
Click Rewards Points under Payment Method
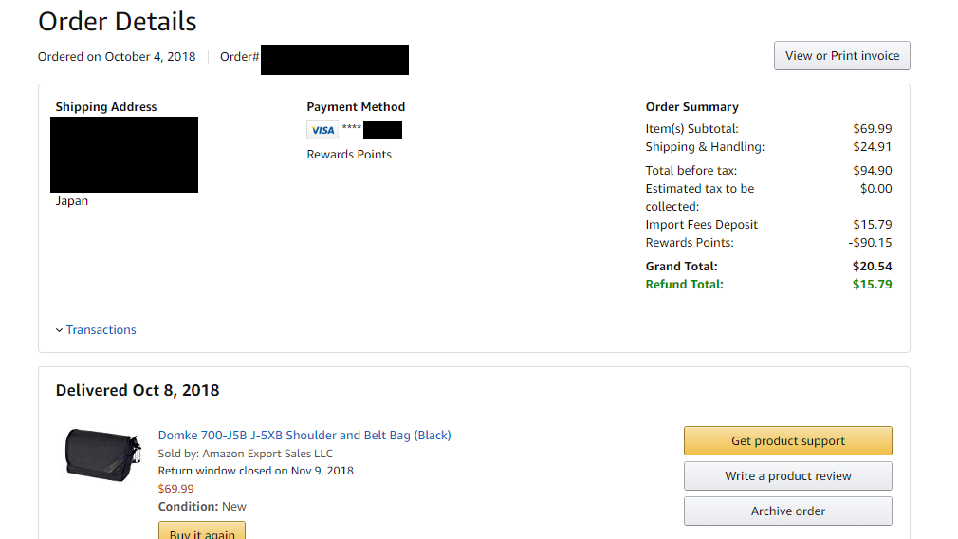tap(349, 155)
